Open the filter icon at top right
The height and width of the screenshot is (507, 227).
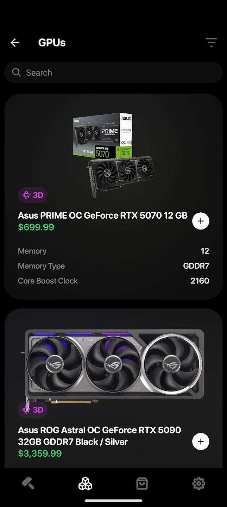pos(211,42)
